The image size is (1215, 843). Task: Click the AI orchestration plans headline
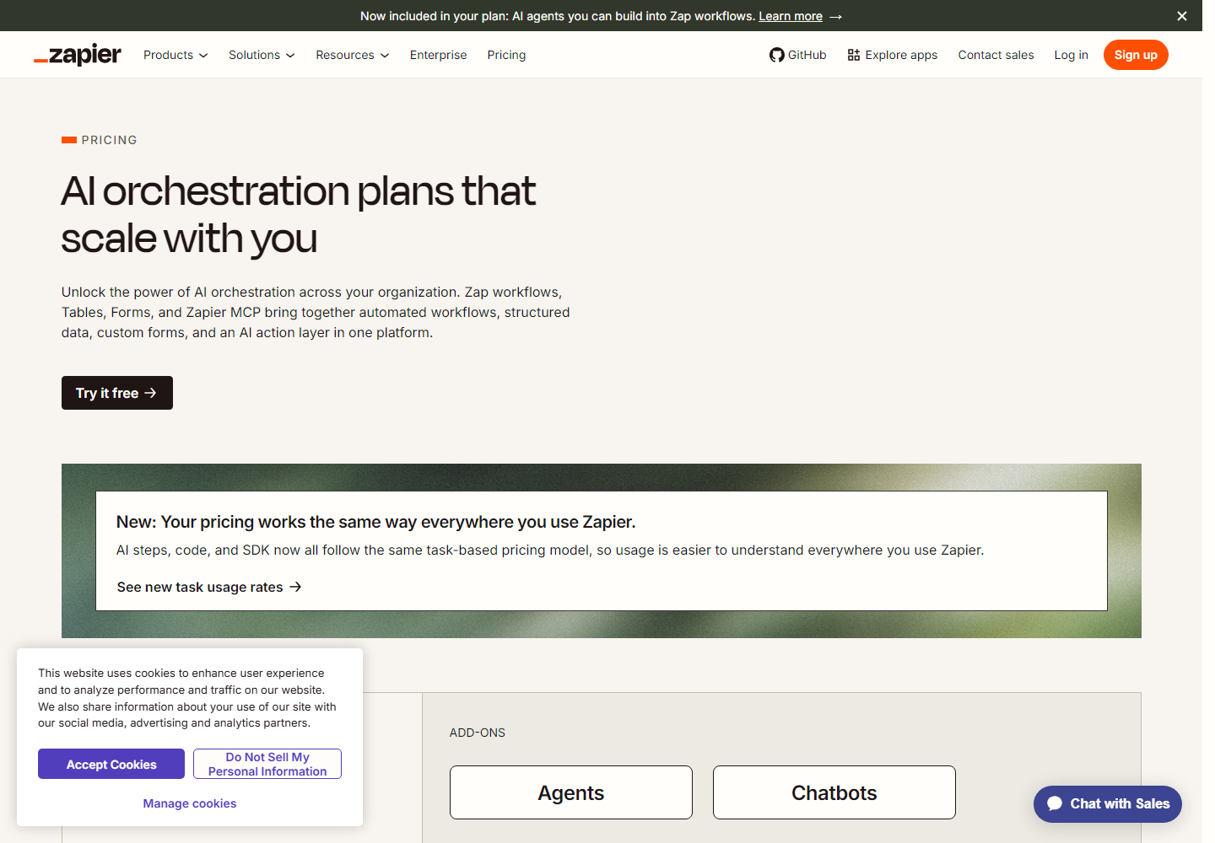298,215
